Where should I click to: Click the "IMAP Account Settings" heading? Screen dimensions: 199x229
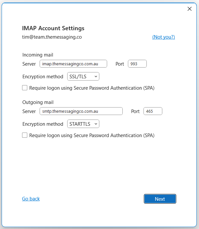pyautogui.click(x=53, y=28)
